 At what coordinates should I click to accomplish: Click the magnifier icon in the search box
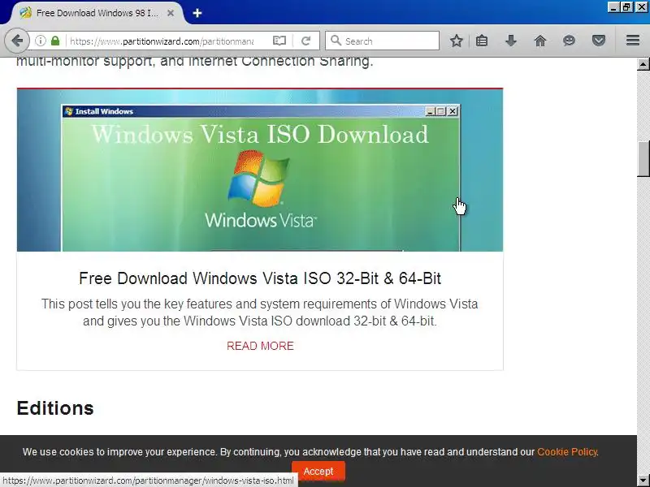tap(336, 41)
